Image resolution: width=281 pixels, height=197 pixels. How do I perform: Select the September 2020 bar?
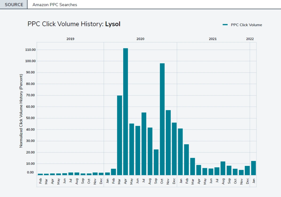(x=156, y=162)
